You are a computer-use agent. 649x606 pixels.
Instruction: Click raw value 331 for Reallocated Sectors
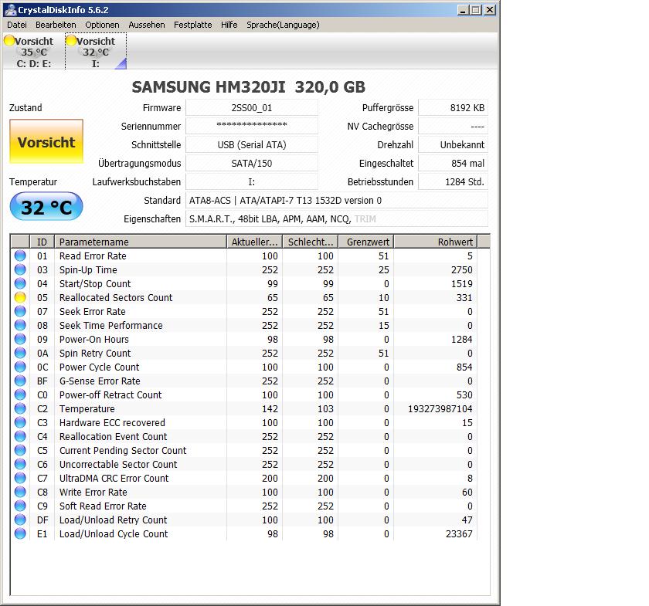point(464,297)
